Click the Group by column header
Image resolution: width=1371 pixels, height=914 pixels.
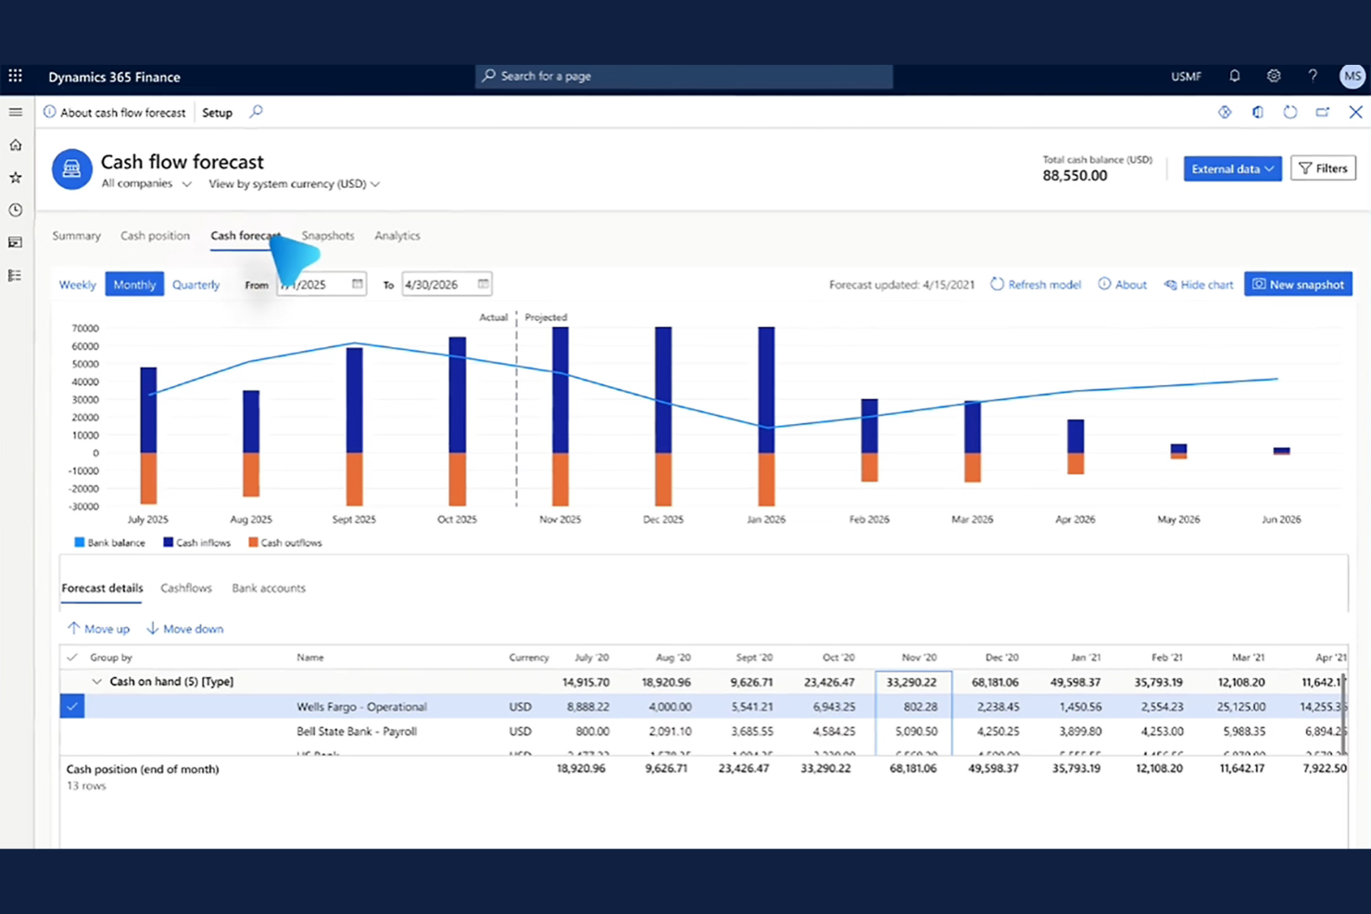(x=111, y=657)
